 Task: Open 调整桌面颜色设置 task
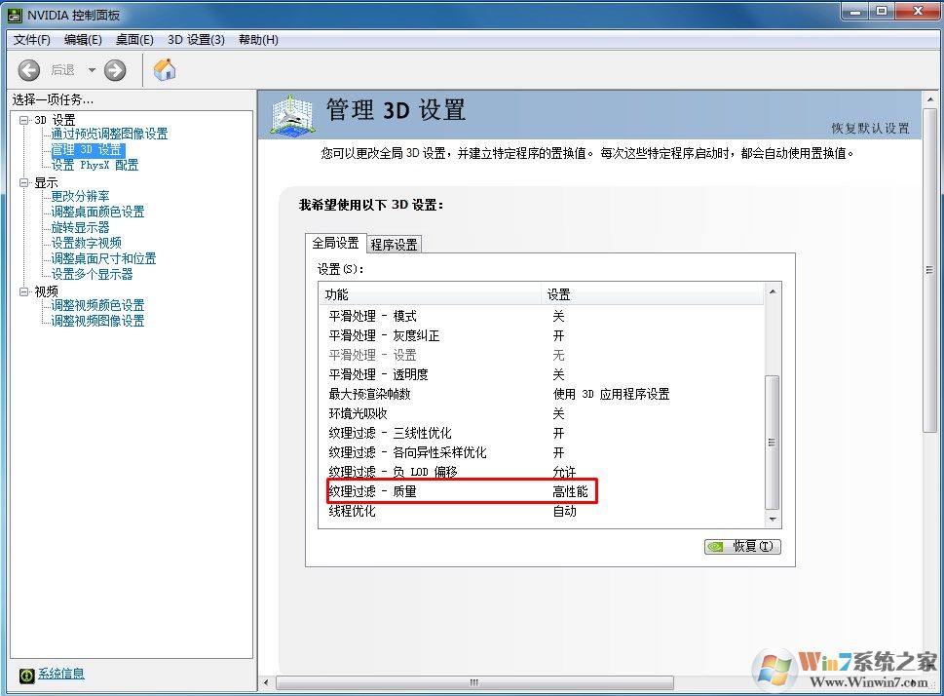coord(97,213)
